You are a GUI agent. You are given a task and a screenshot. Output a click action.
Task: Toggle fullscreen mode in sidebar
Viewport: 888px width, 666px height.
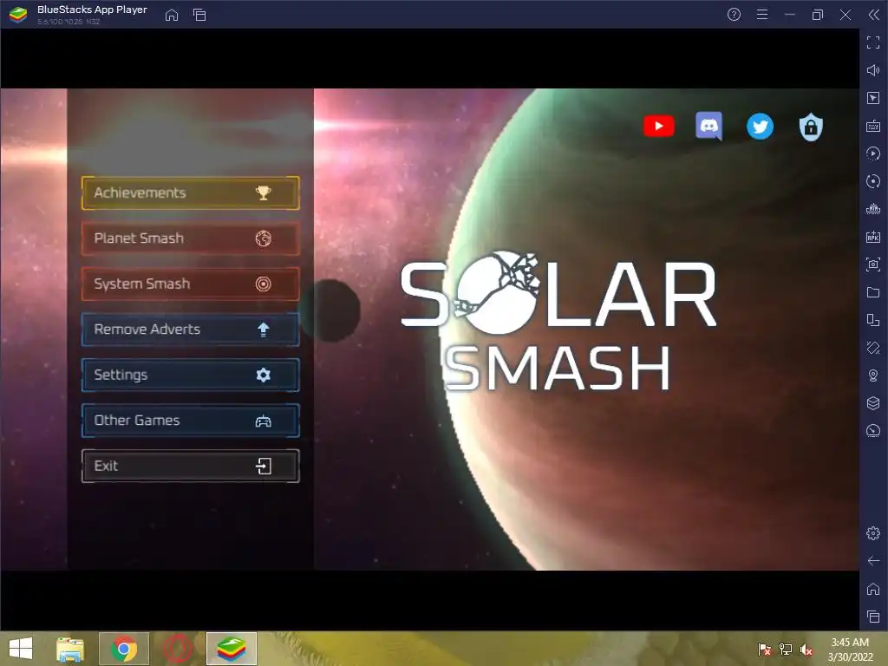pos(873,42)
